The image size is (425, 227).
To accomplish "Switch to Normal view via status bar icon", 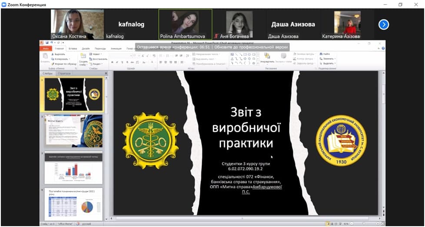I will point(328,224).
